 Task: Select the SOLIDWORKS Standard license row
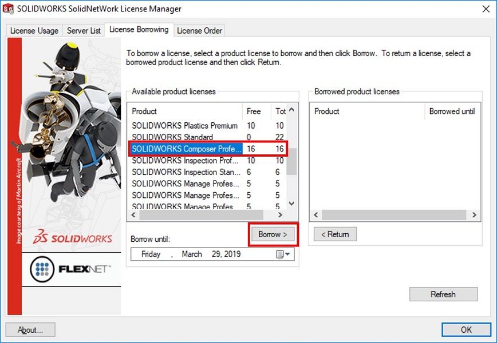click(x=172, y=137)
